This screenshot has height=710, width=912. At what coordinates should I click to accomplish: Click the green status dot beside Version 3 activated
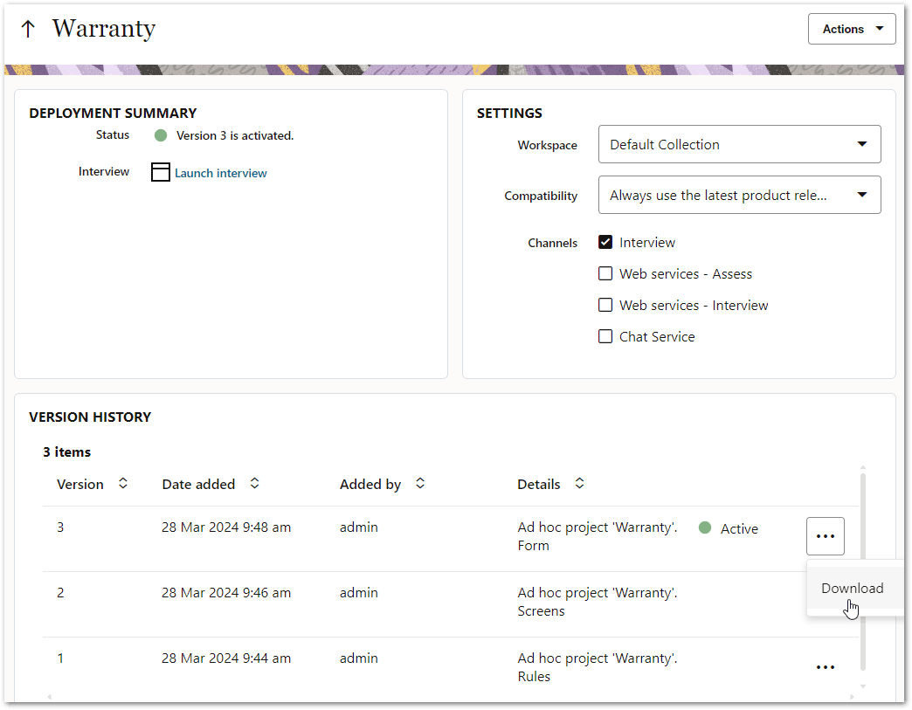159,135
